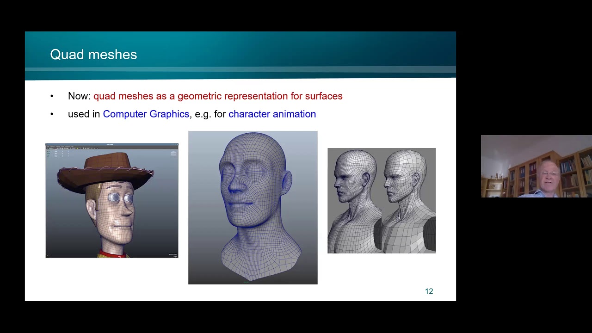Click the words 'used in' in second bullet
The height and width of the screenshot is (333, 592).
(x=84, y=114)
